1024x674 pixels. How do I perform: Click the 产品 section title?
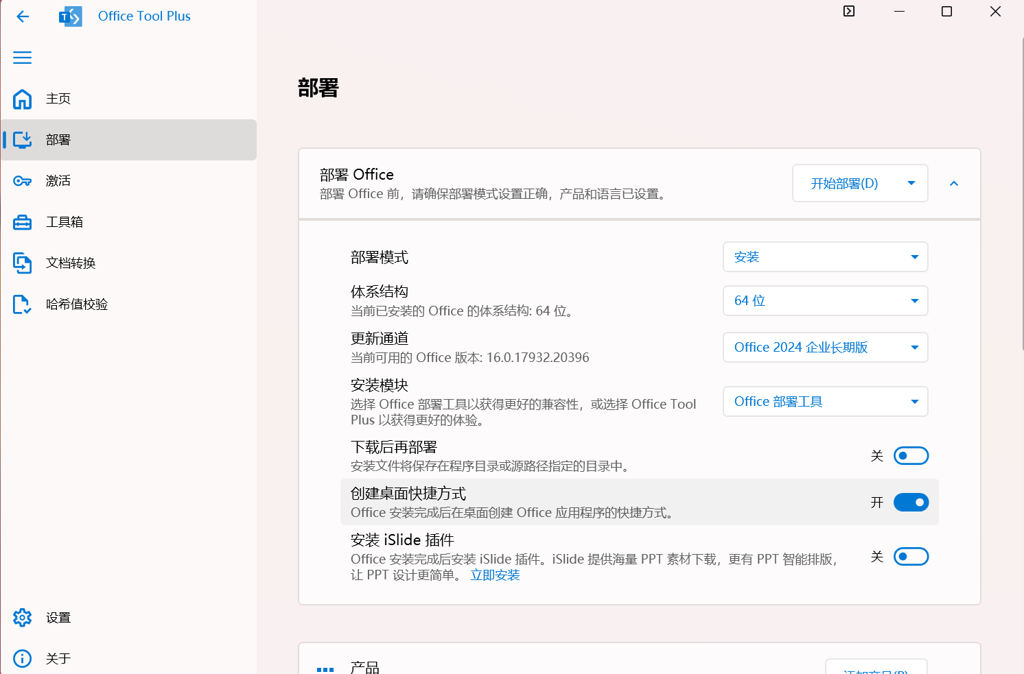[x=364, y=669]
